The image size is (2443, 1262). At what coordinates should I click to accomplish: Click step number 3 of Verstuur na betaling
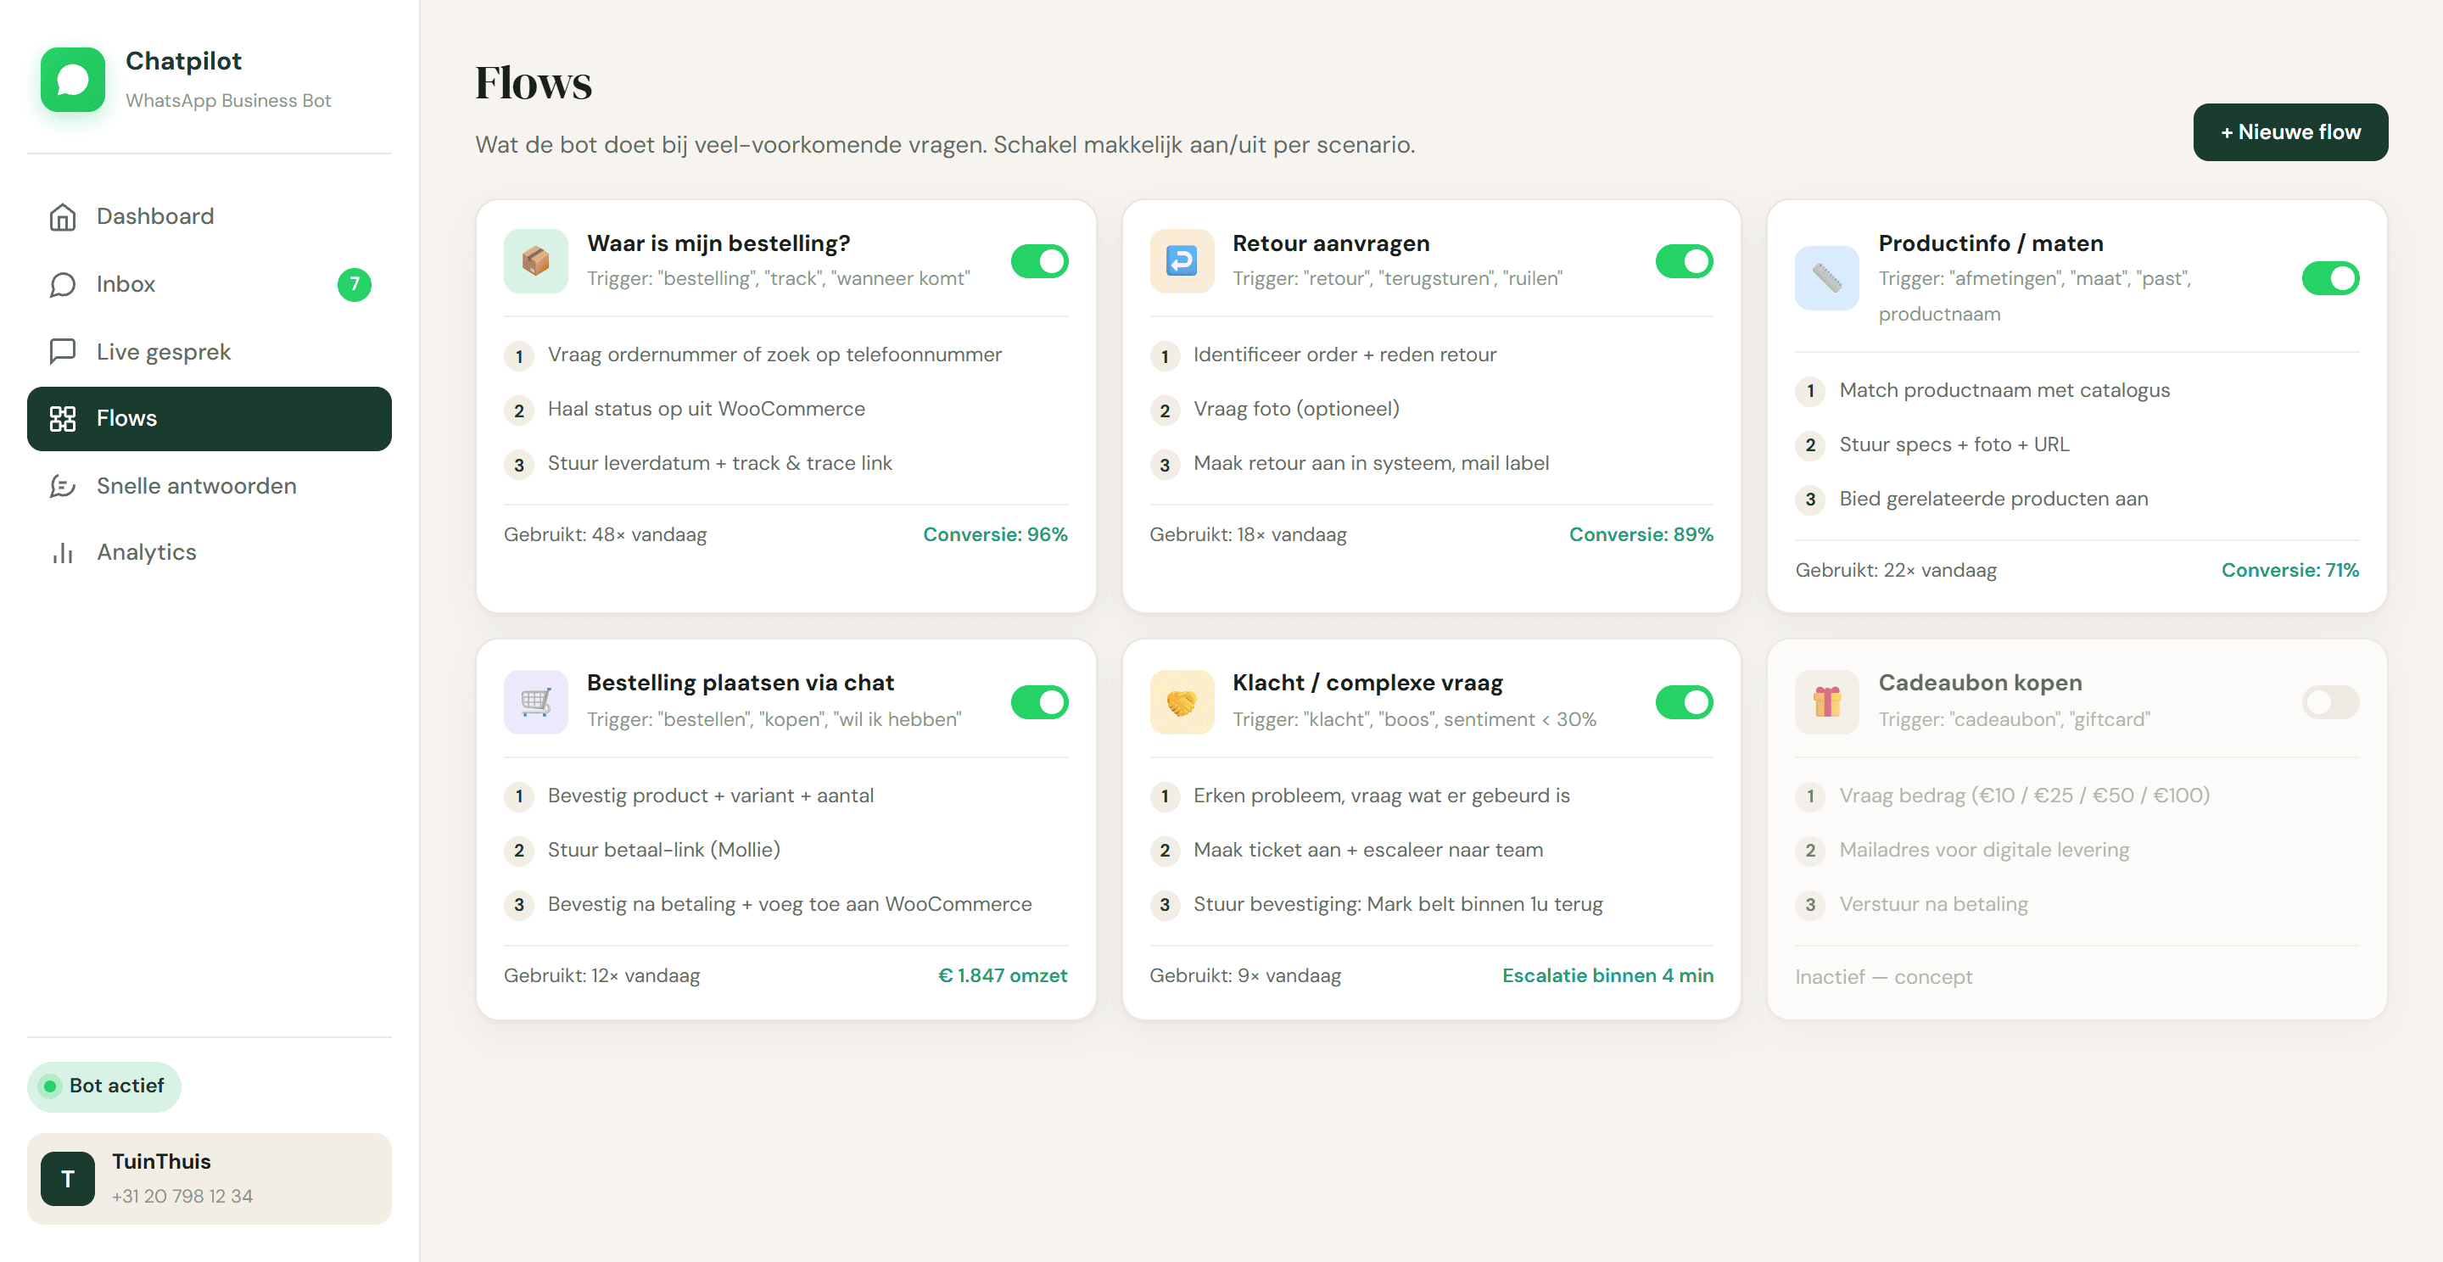tap(1809, 906)
